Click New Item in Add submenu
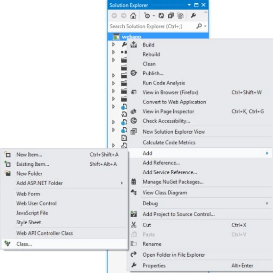Image resolution: width=273 pixels, height=273 pixels. click(64, 155)
